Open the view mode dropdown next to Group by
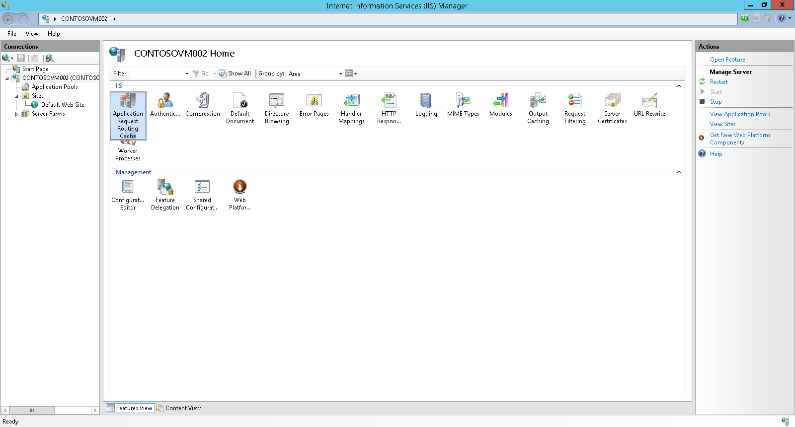The image size is (795, 427). [x=351, y=73]
